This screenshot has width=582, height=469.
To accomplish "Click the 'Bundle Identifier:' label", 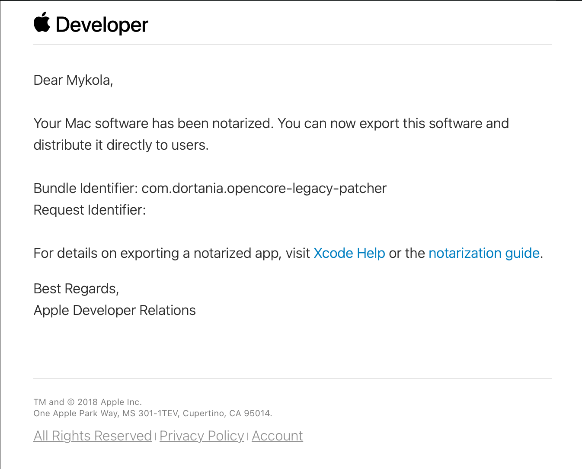I will 85,189.
